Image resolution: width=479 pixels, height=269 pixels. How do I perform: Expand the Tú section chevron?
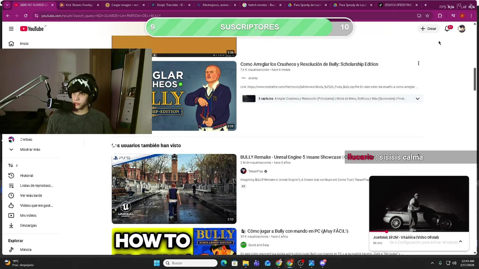tap(16, 166)
